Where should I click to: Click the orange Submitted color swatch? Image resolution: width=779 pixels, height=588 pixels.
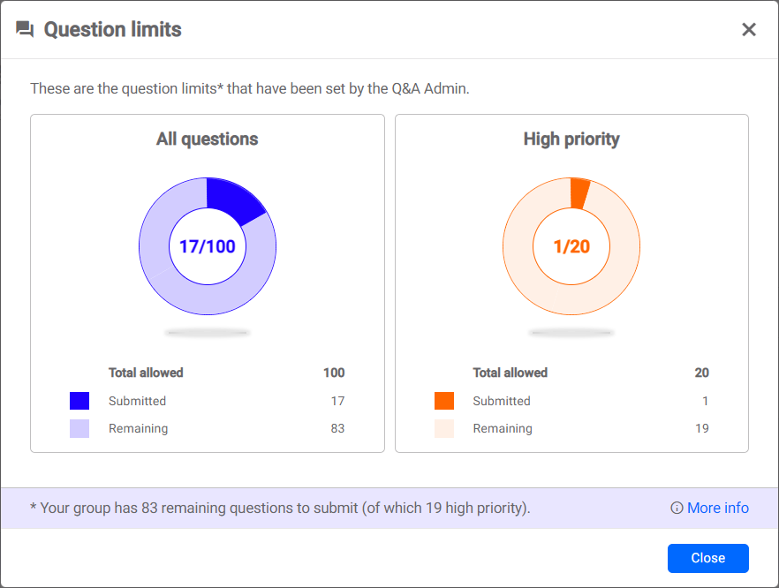click(444, 401)
